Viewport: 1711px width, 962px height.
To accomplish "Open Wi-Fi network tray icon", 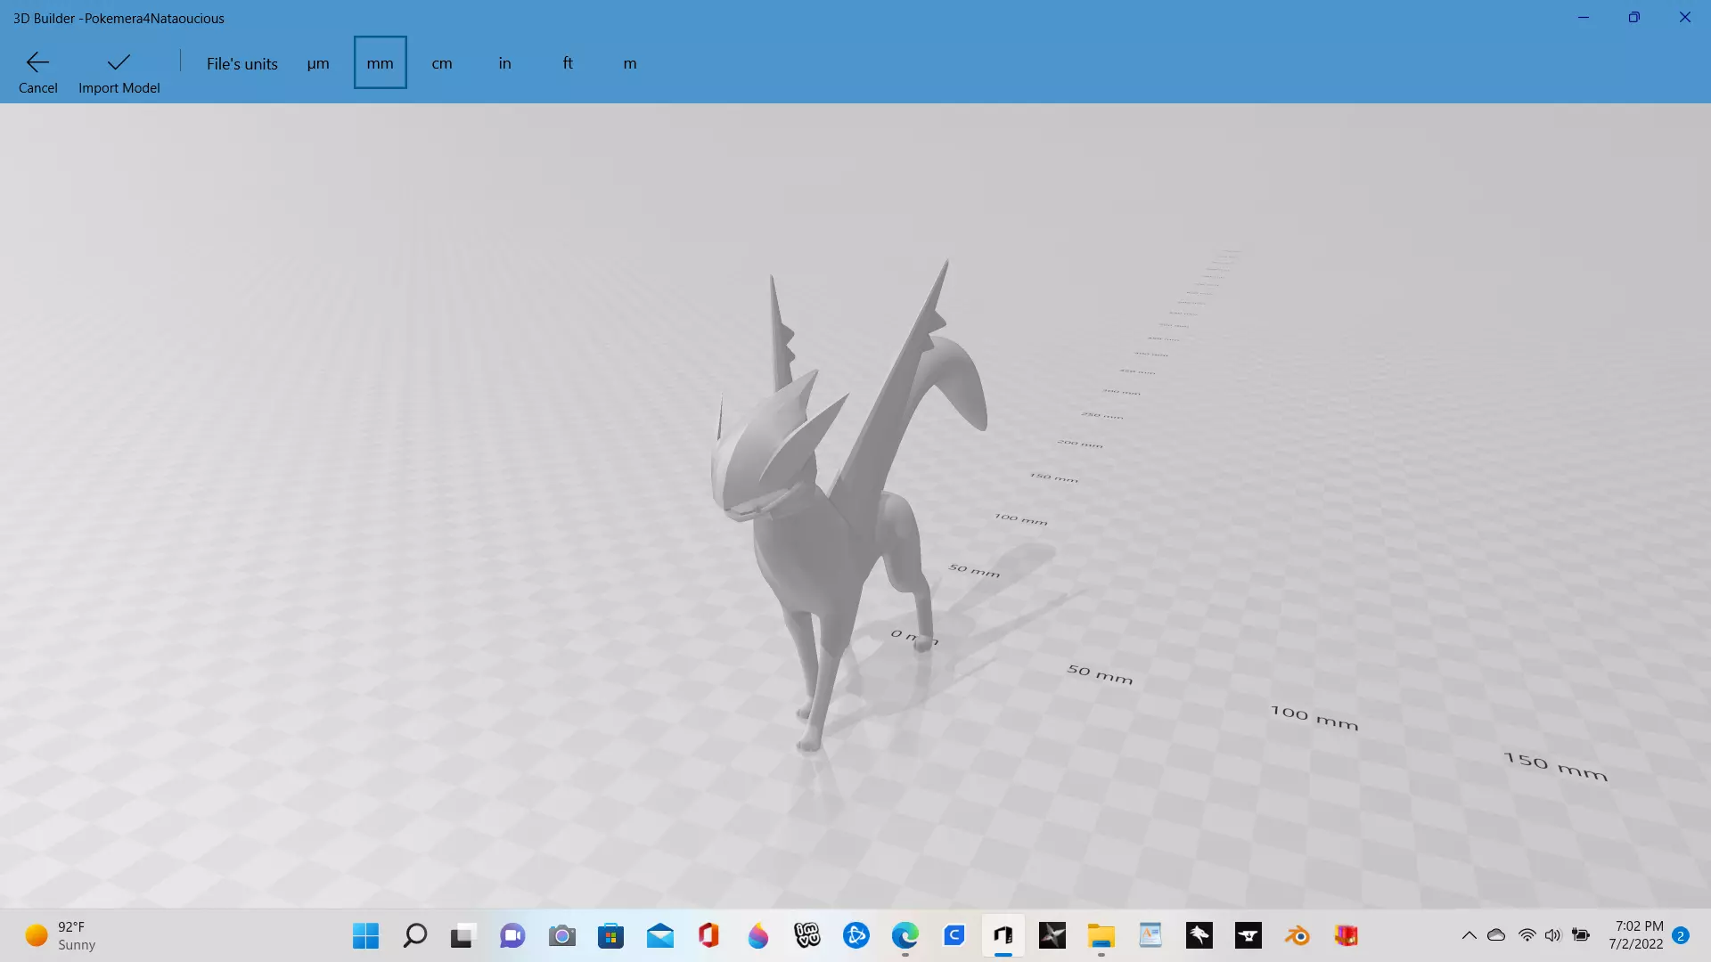I will [x=1527, y=935].
